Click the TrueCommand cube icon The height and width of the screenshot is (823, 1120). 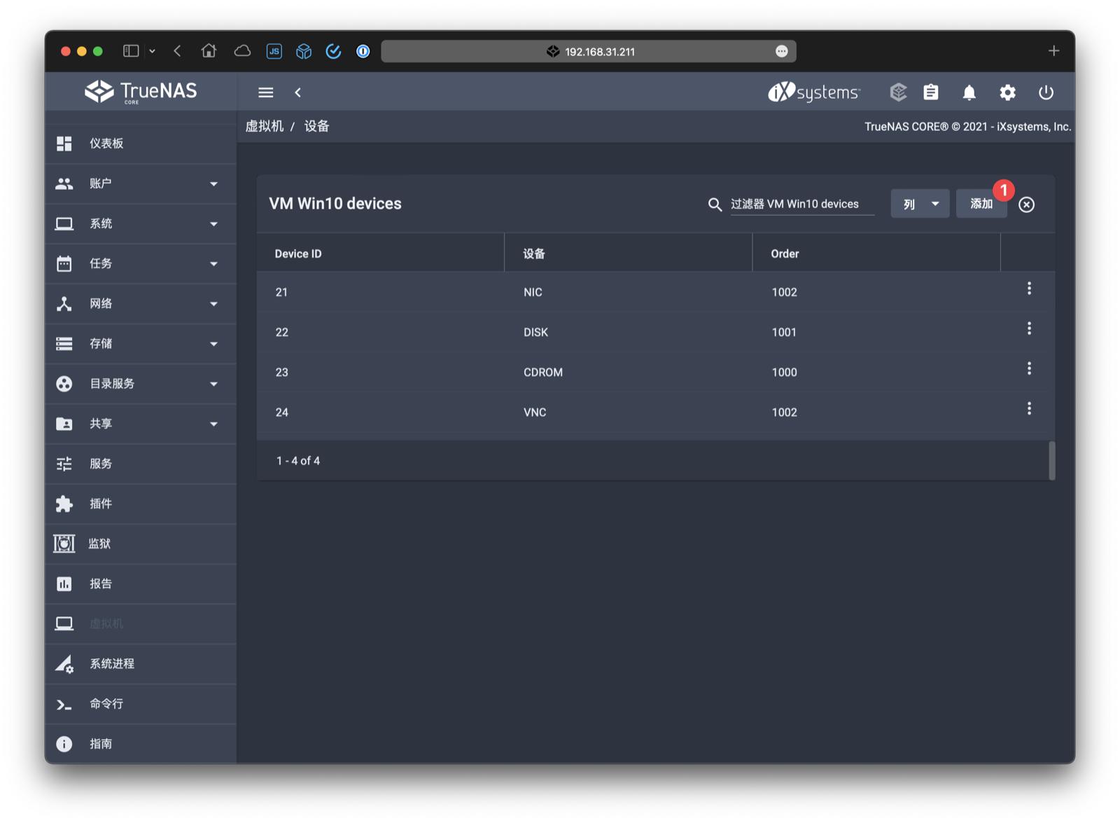(897, 92)
